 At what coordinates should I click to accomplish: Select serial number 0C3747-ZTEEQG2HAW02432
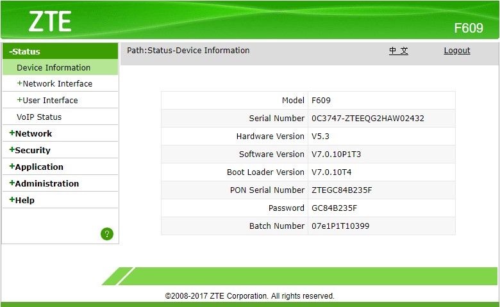coord(368,119)
